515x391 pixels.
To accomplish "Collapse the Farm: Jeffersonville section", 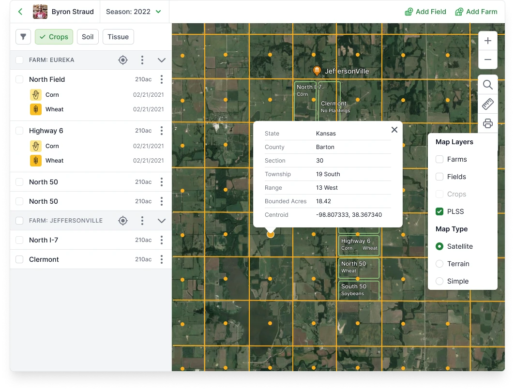I will click(x=162, y=221).
